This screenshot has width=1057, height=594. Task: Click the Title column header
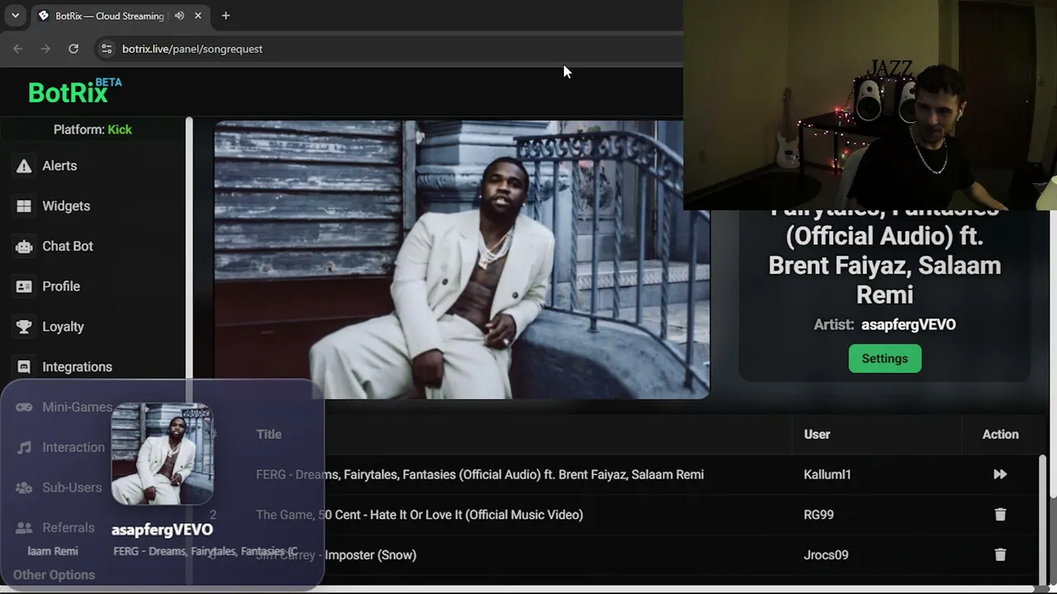click(268, 435)
